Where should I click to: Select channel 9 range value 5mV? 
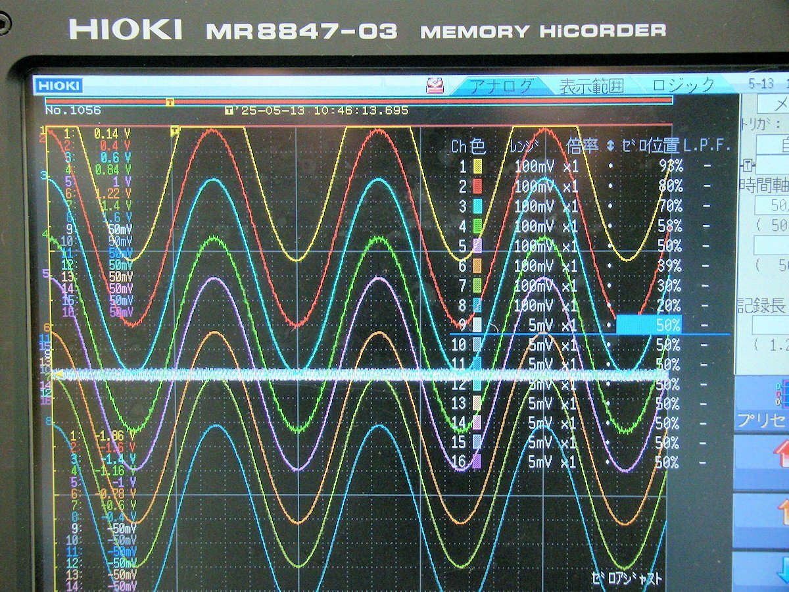[541, 325]
